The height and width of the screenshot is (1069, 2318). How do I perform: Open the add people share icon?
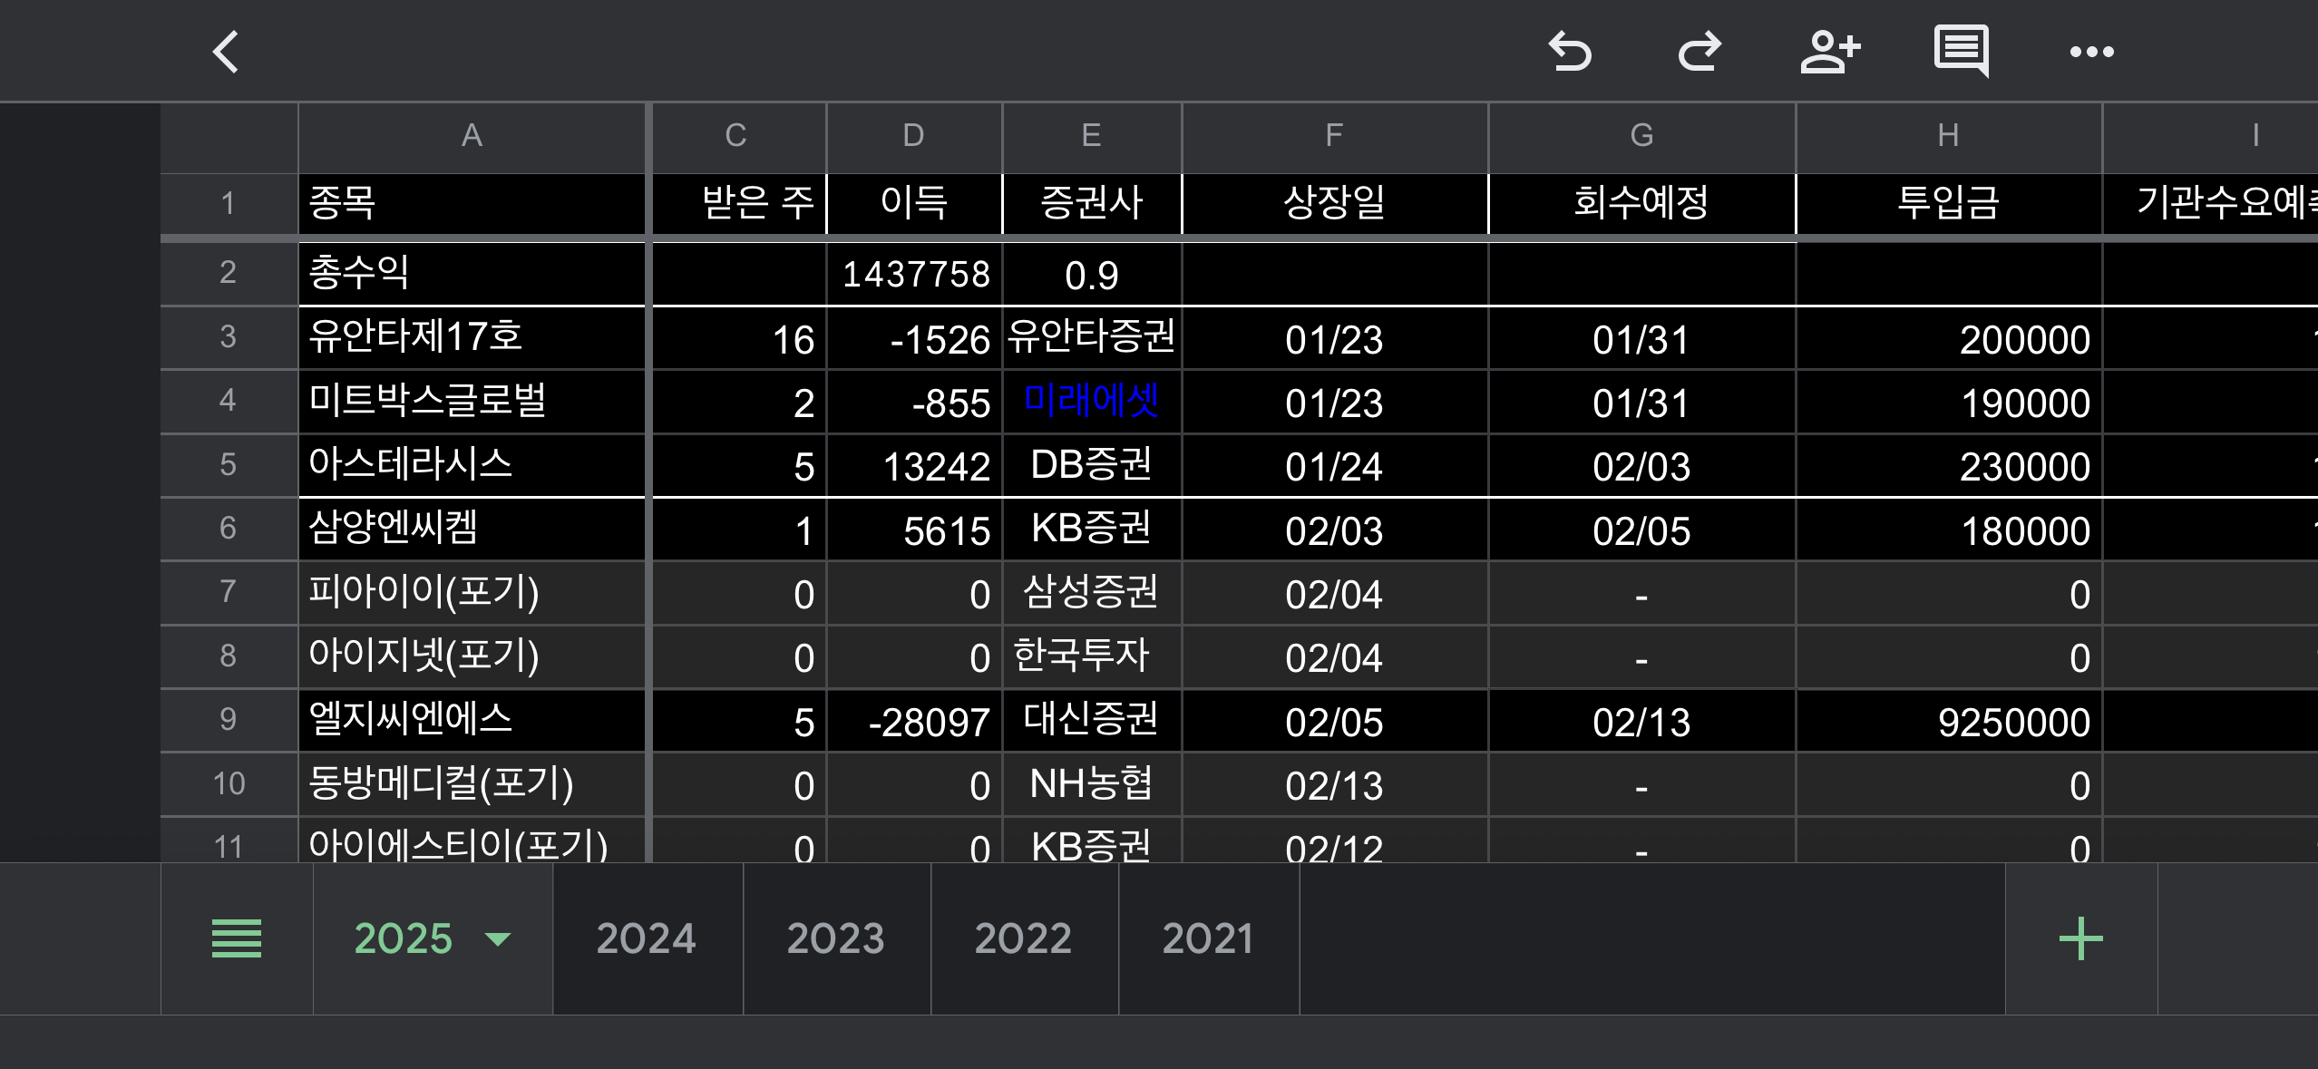click(x=1829, y=52)
